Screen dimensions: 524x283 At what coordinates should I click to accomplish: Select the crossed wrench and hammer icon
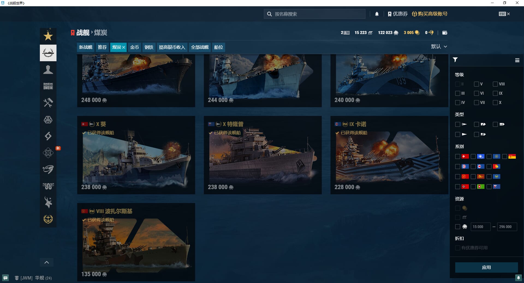pos(48,103)
